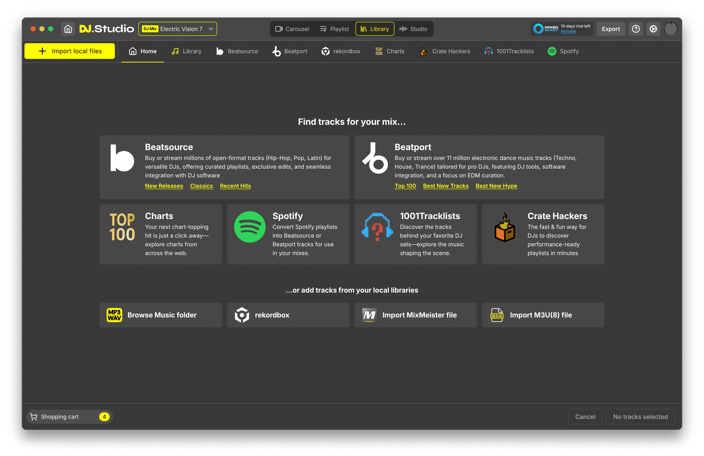Click the Crate Hackers flaming box icon

pyautogui.click(x=505, y=227)
